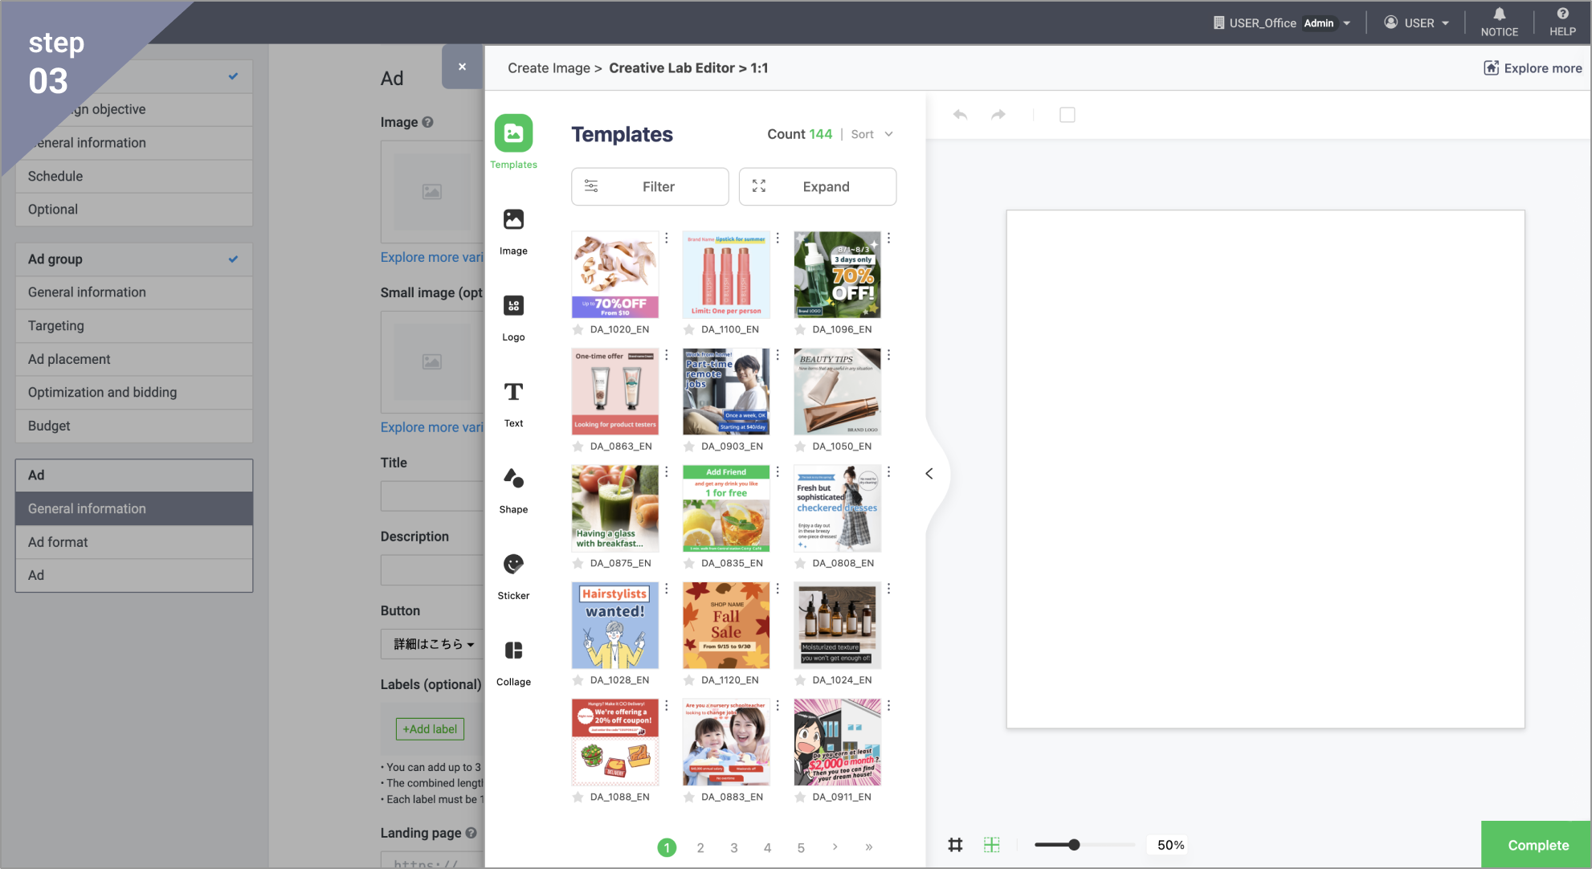Open the Collage tool

(513, 651)
